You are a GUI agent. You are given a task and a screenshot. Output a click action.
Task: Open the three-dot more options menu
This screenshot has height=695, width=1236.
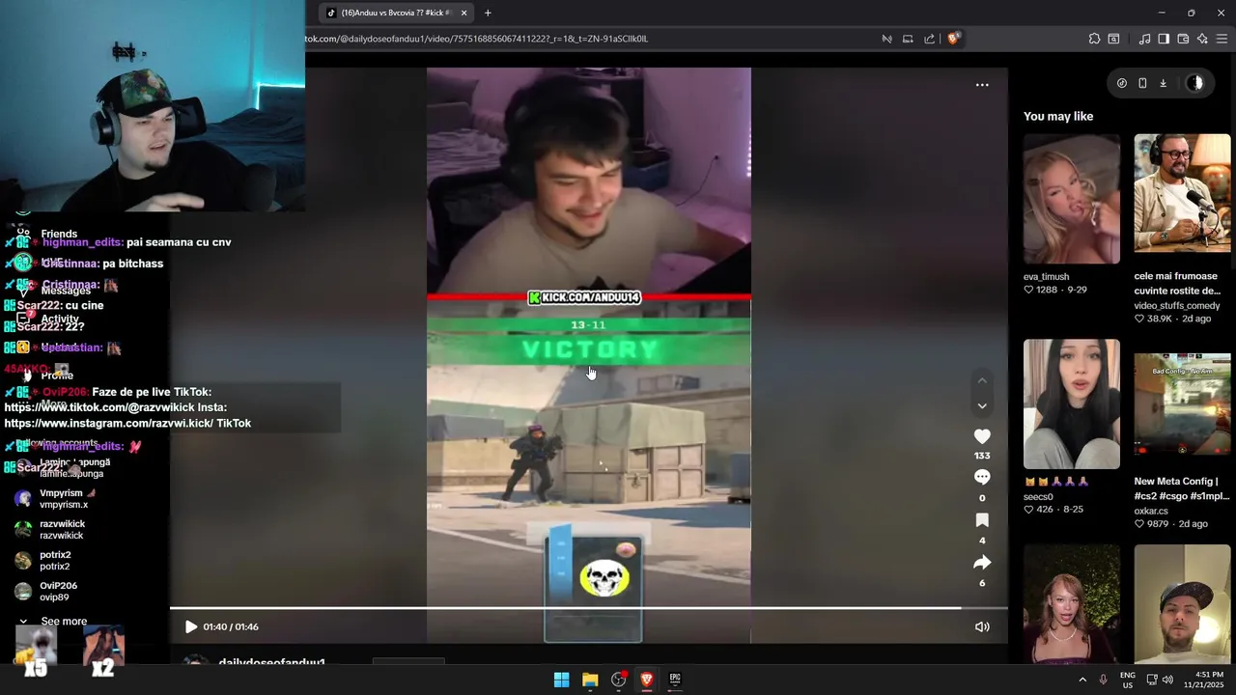[982, 85]
